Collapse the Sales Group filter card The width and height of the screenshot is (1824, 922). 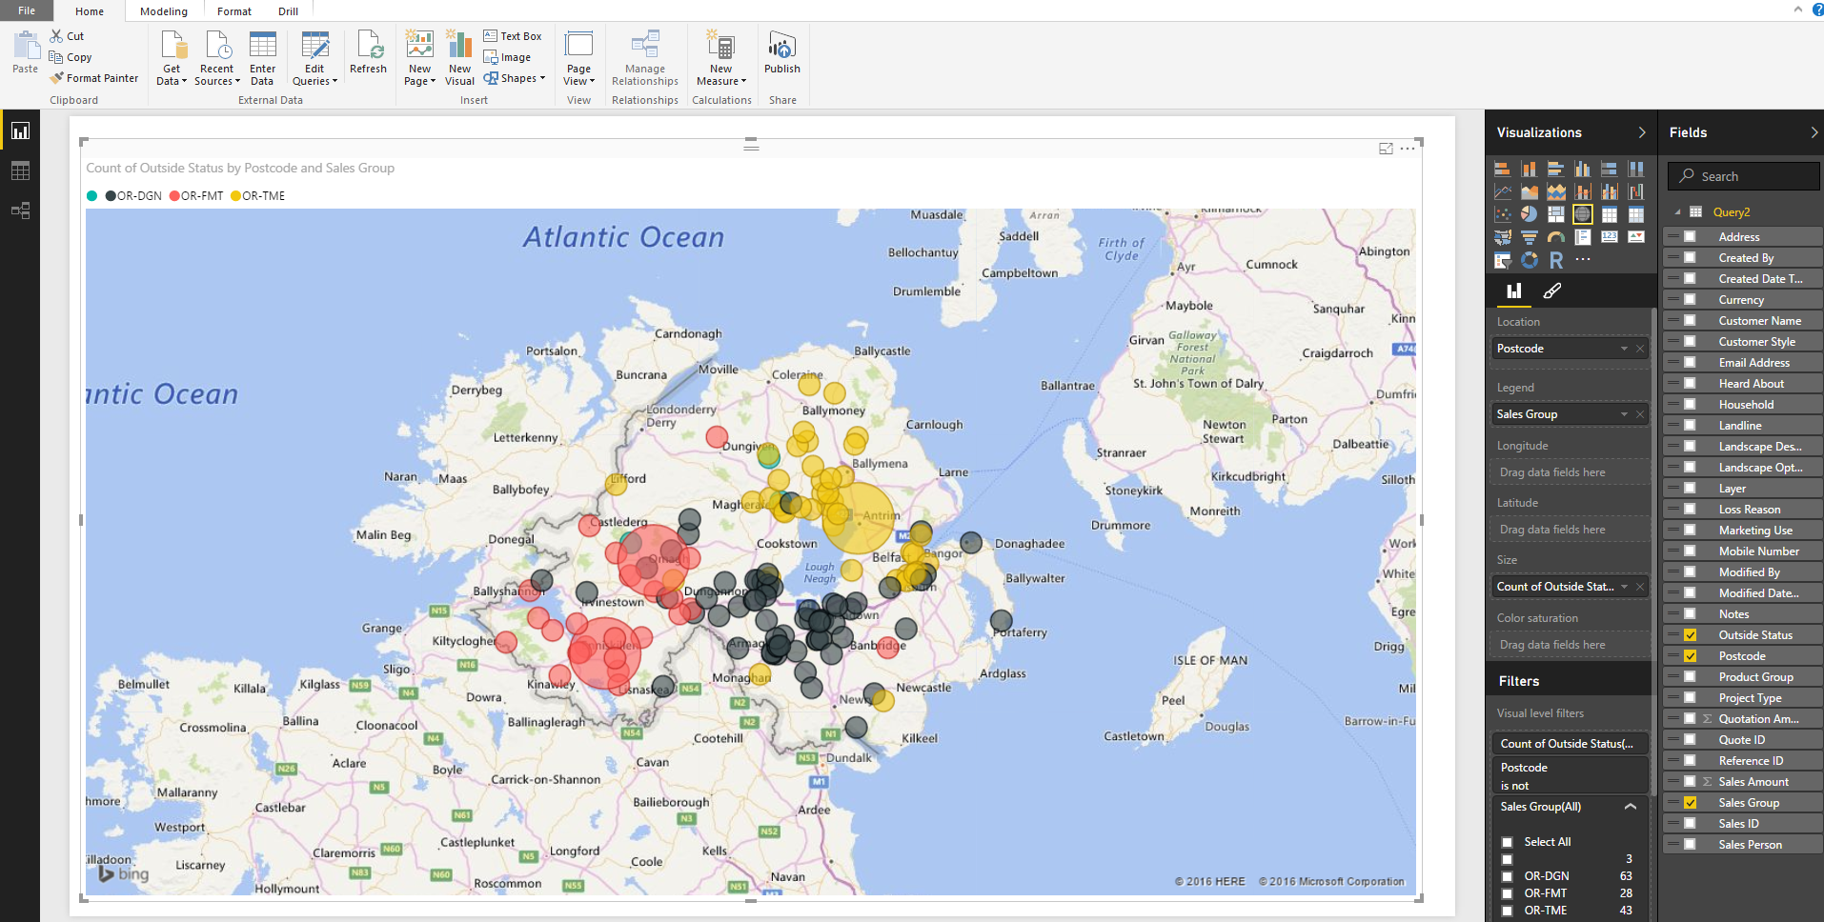pyautogui.click(x=1631, y=807)
